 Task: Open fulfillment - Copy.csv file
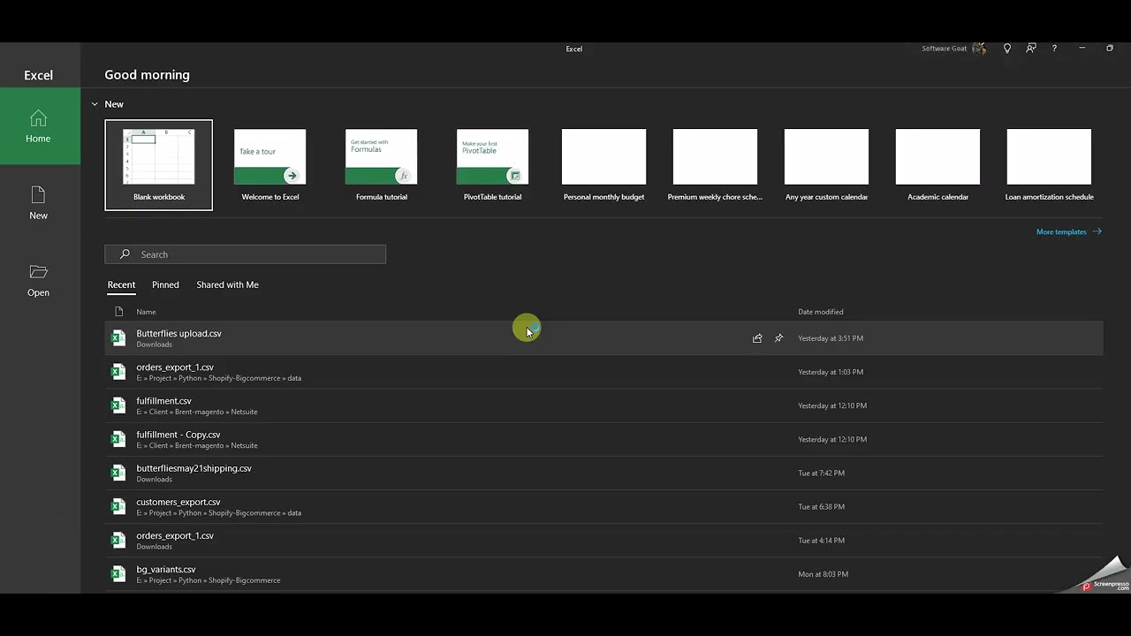603,439
